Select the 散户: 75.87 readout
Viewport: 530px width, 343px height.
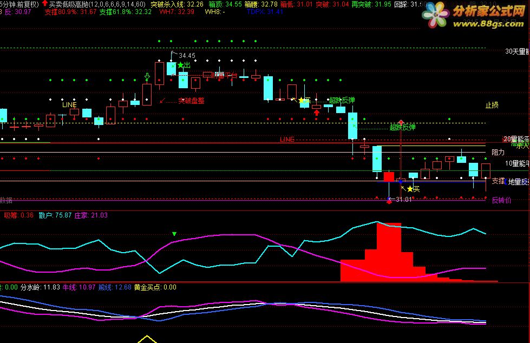click(x=55, y=215)
